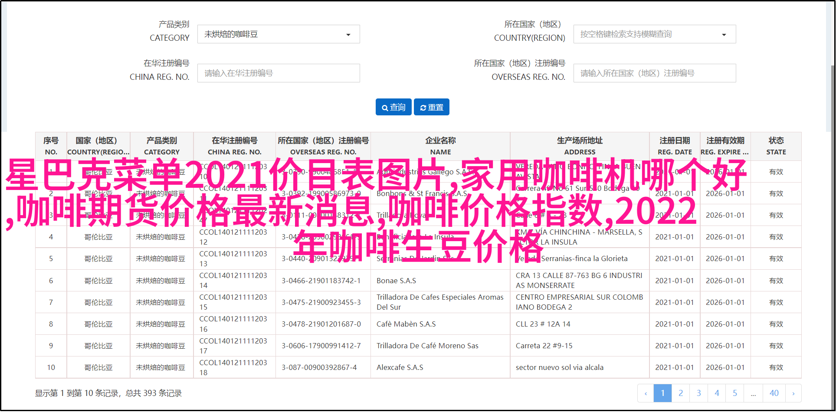Go to page 2 in pagination
This screenshot has height=412, width=836.
pyautogui.click(x=681, y=393)
